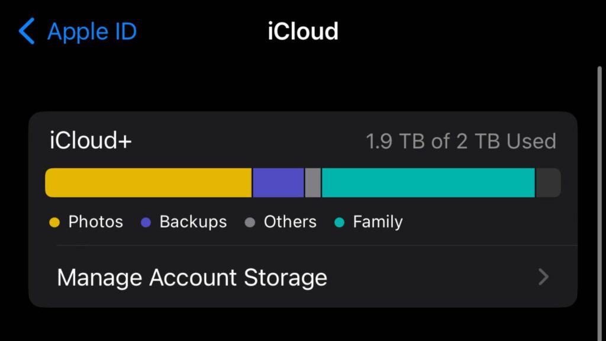The image size is (606, 341).
Task: Click the gray Others storage bar segment
Action: (313, 182)
